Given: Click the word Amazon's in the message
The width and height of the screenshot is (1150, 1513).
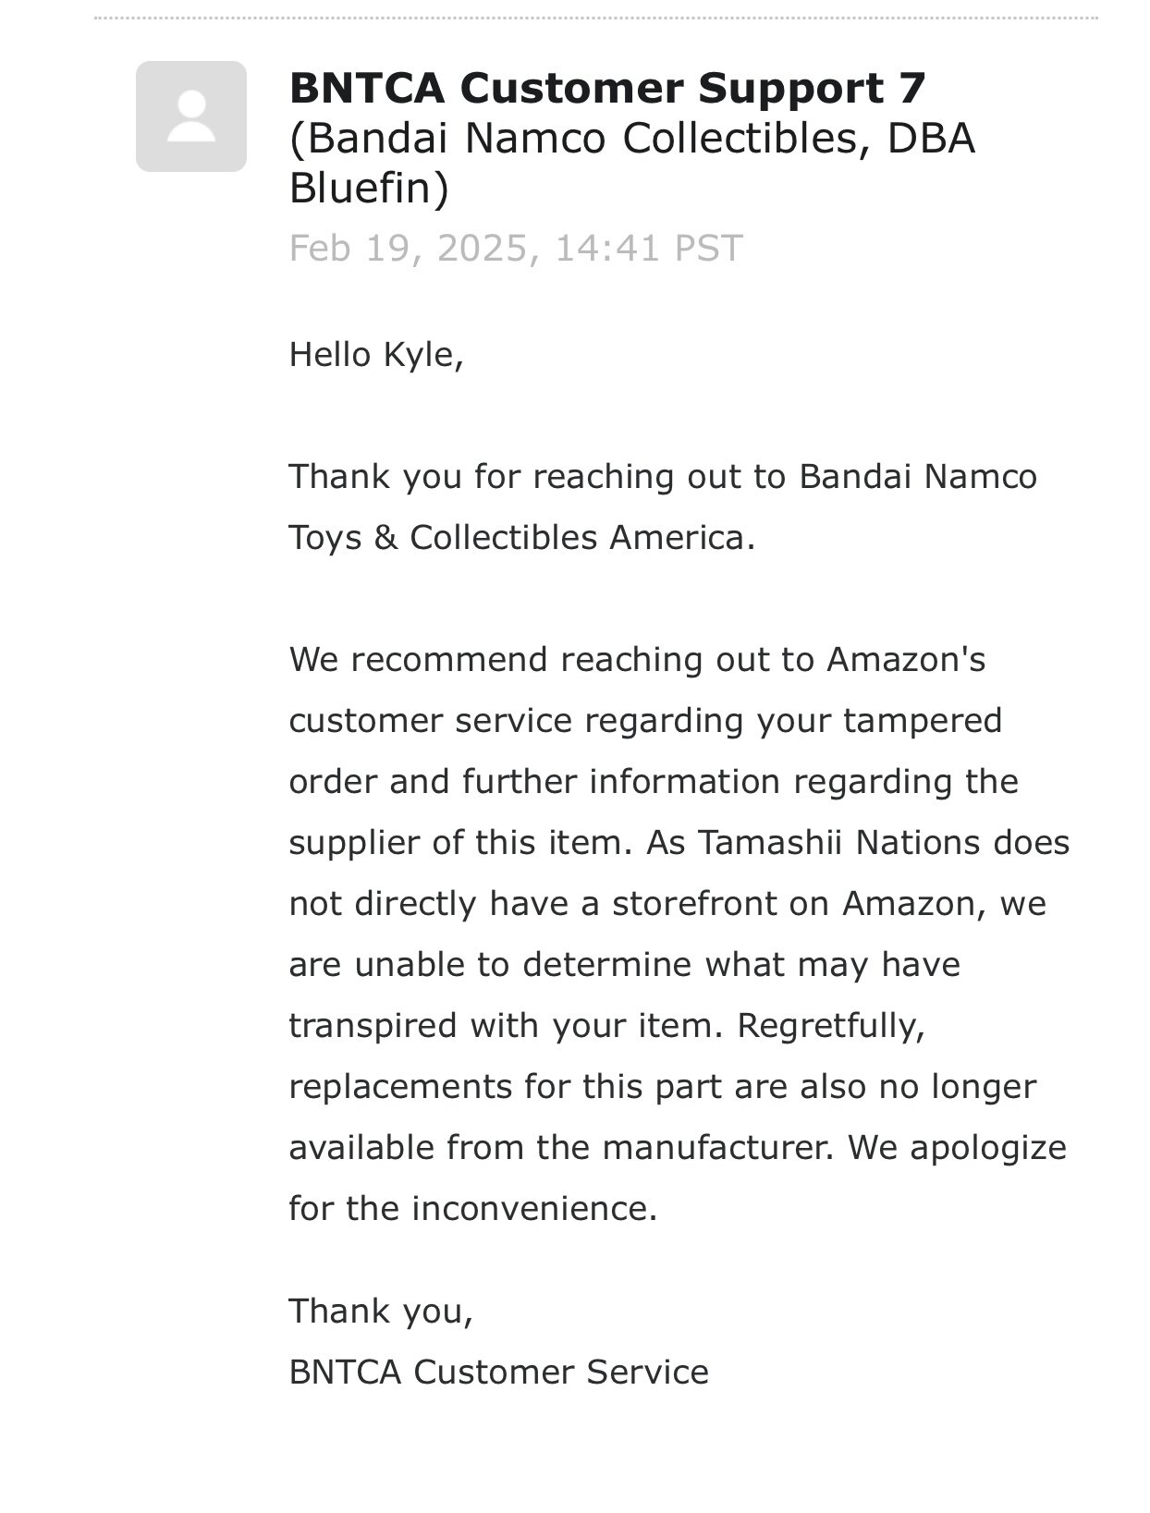Looking at the screenshot, I should (x=906, y=659).
